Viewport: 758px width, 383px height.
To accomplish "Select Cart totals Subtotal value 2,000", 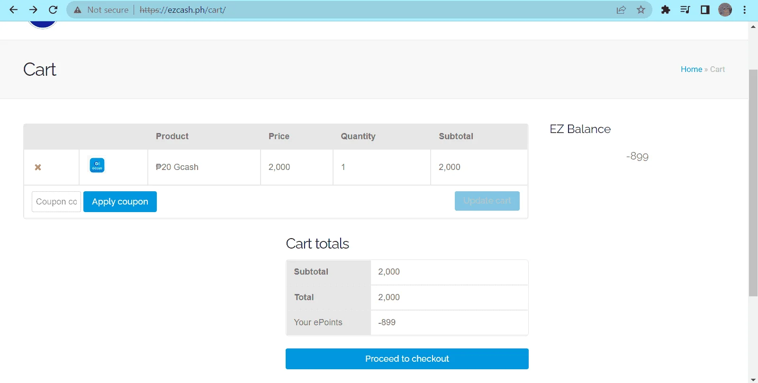I will click(389, 272).
